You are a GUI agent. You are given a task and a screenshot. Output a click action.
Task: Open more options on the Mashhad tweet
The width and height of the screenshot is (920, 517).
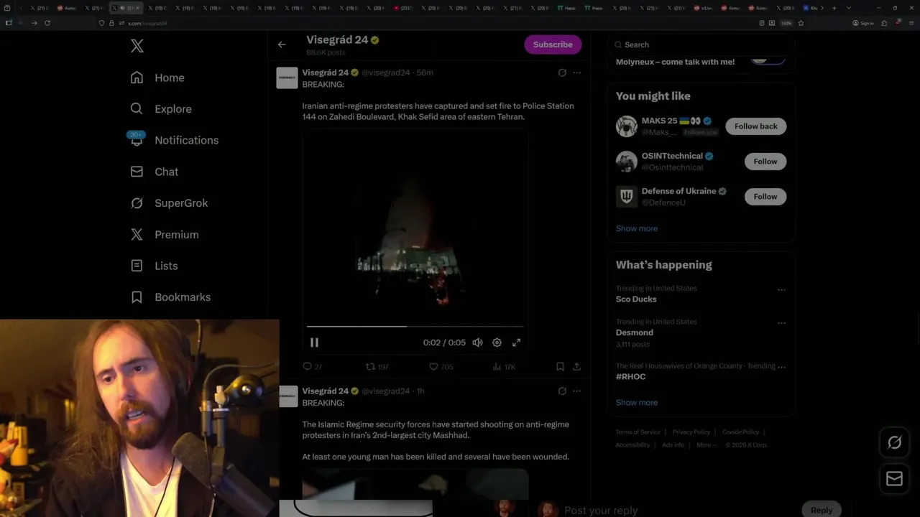click(x=576, y=391)
